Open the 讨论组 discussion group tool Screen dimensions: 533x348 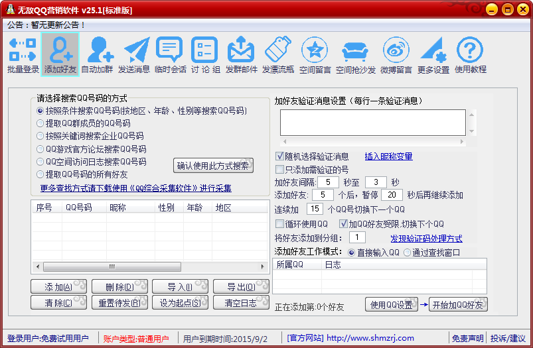tap(205, 55)
